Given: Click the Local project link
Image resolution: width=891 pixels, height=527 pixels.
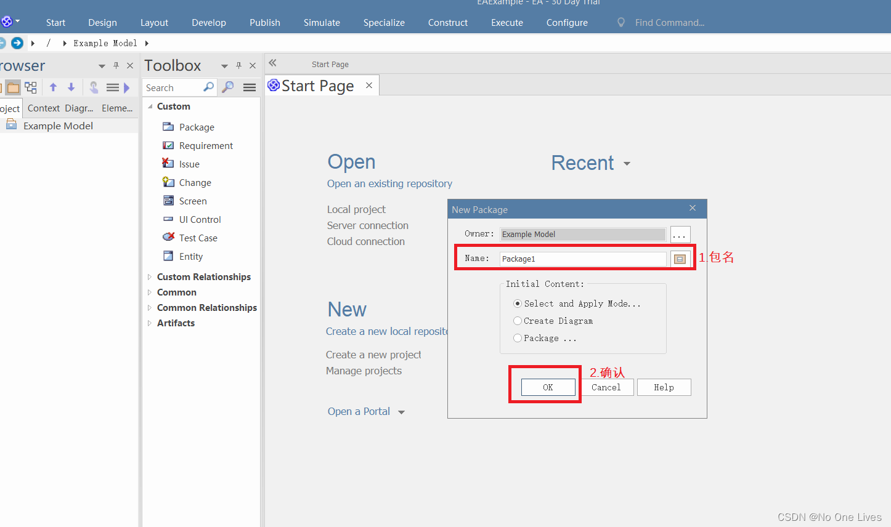Looking at the screenshot, I should [x=356, y=209].
